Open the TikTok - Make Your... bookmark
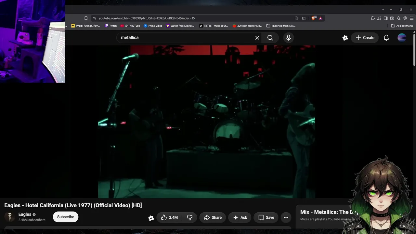 (x=214, y=26)
